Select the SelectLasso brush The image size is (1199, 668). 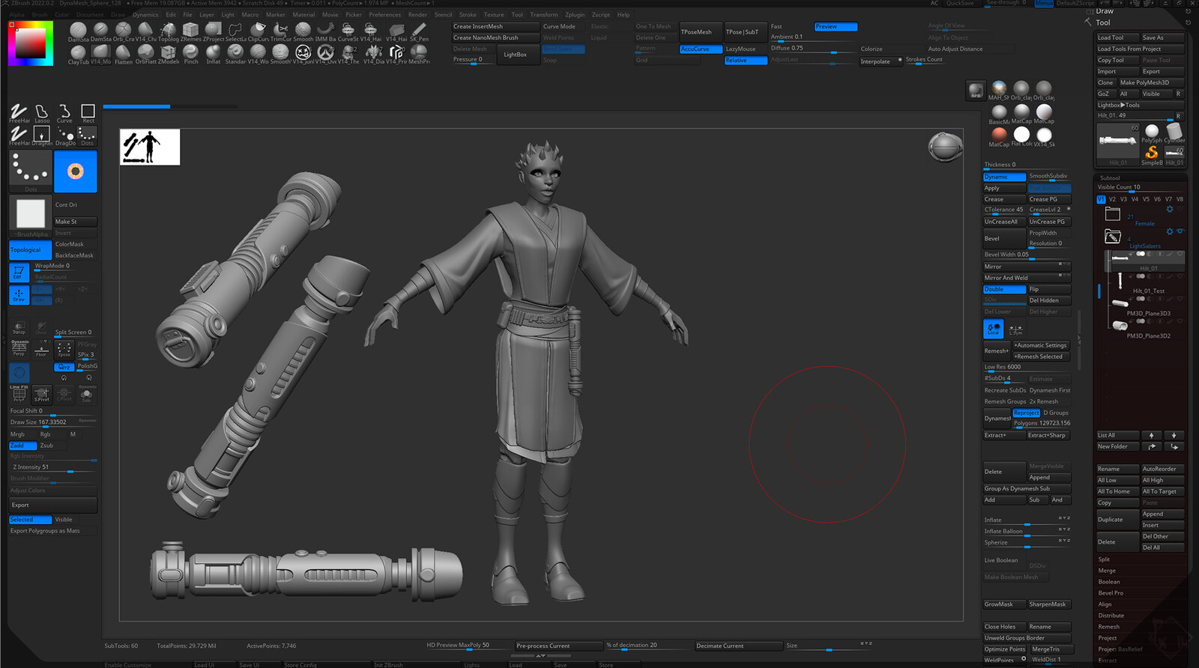pos(235,30)
